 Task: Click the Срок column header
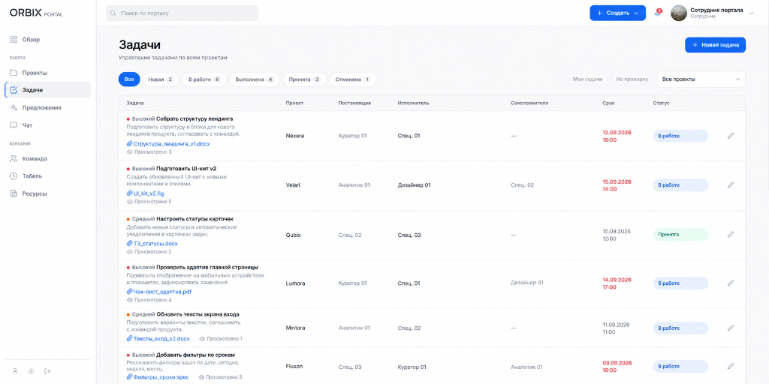point(608,103)
